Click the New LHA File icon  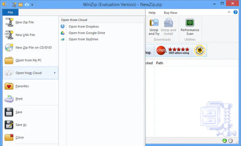point(9,35)
